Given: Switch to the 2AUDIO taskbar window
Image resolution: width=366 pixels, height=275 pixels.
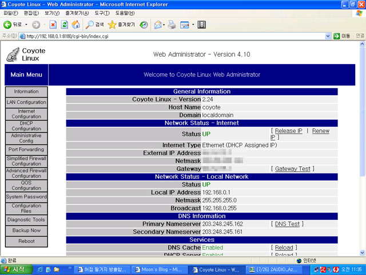Looking at the screenshot, I should click(273, 270).
